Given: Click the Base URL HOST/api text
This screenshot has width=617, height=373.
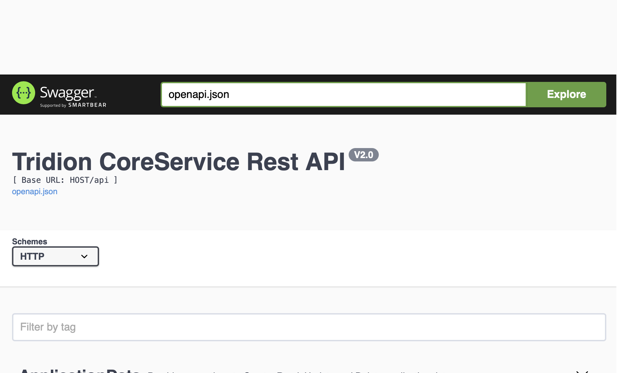Looking at the screenshot, I should [x=65, y=180].
